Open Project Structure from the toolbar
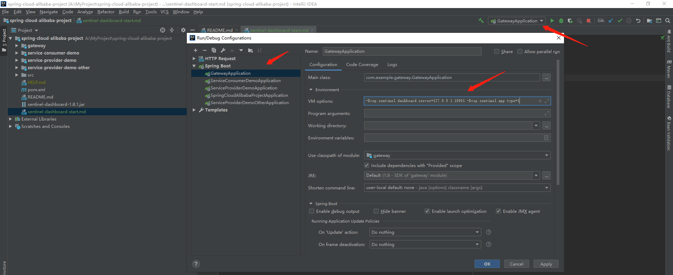 pyautogui.click(x=650, y=21)
